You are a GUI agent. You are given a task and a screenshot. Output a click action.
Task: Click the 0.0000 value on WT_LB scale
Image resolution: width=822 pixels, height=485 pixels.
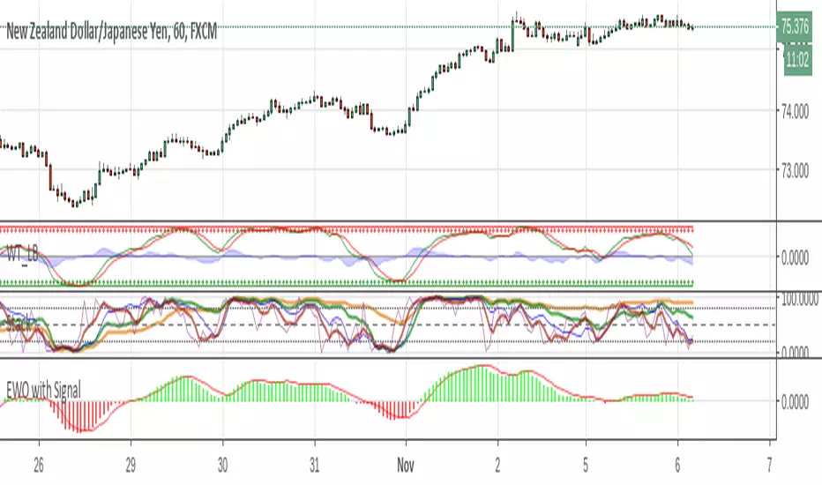pyautogui.click(x=795, y=258)
